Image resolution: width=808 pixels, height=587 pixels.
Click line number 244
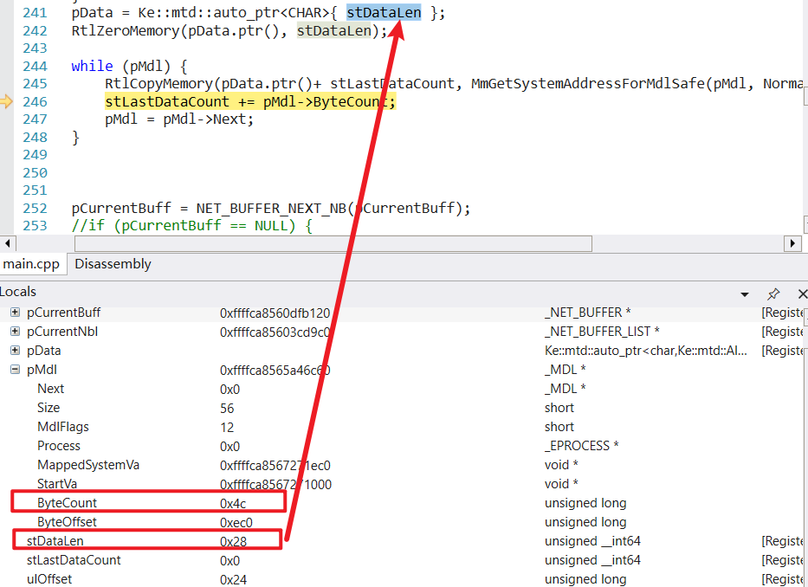(35, 66)
